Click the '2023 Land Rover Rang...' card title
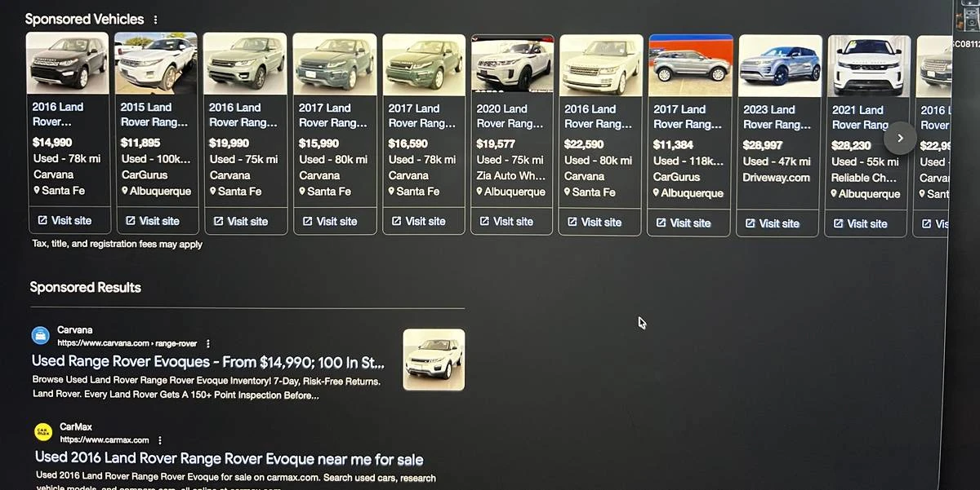 click(x=777, y=117)
